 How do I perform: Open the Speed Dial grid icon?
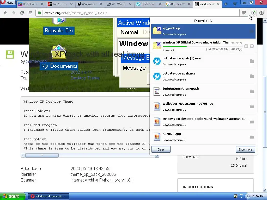point(31,13)
